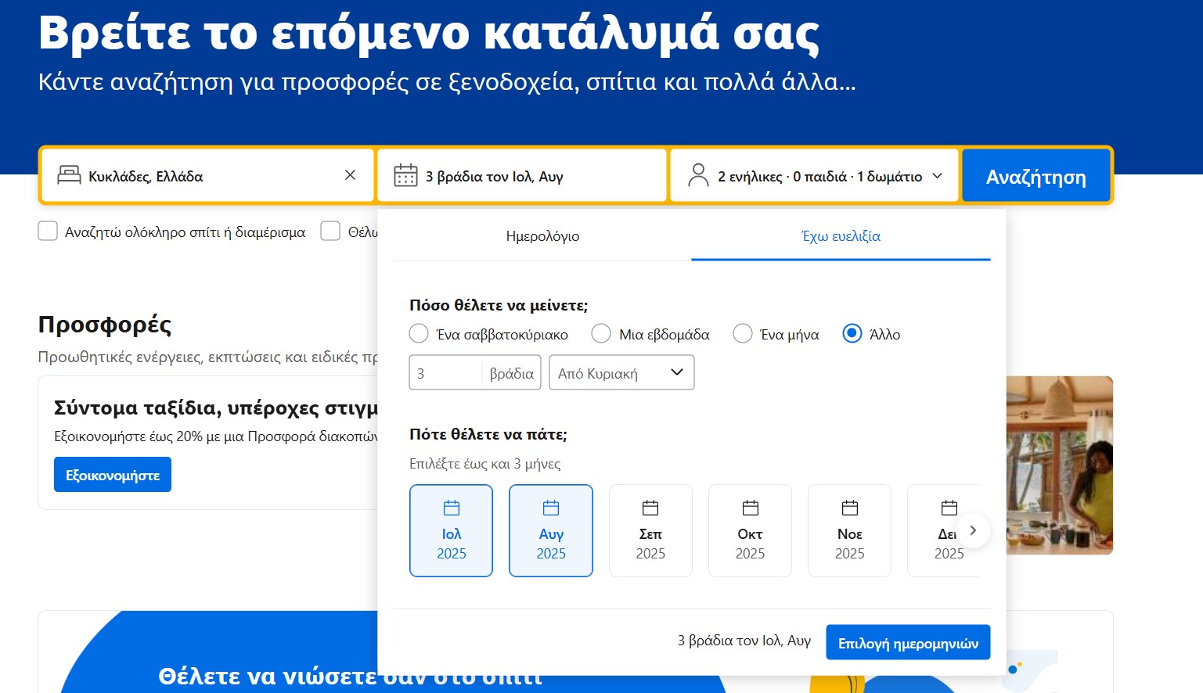
Task: Click in the number of nights field
Action: (x=445, y=373)
